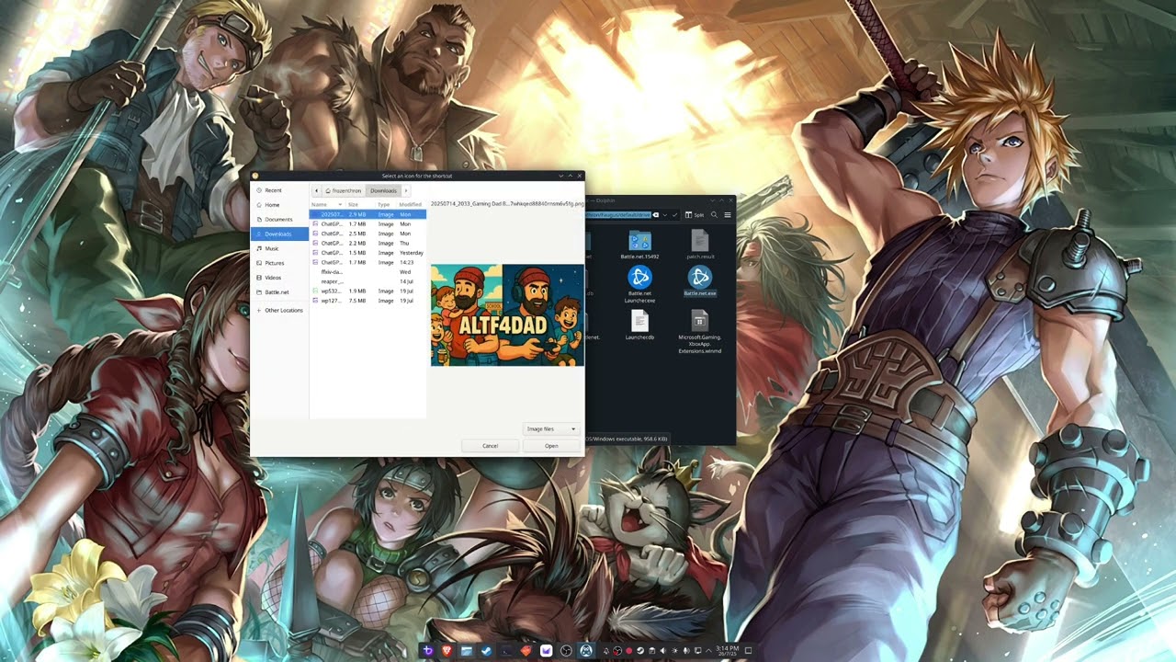Click path bar right arrow in dialog
1176x662 pixels.
[406, 190]
